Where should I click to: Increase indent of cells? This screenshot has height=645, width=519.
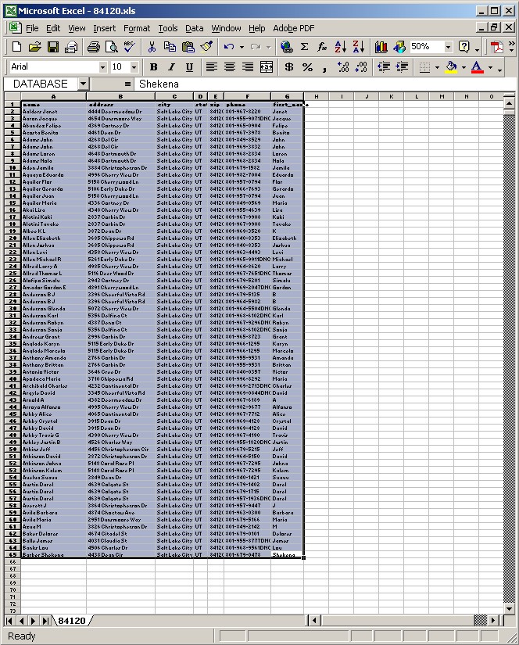(402, 67)
